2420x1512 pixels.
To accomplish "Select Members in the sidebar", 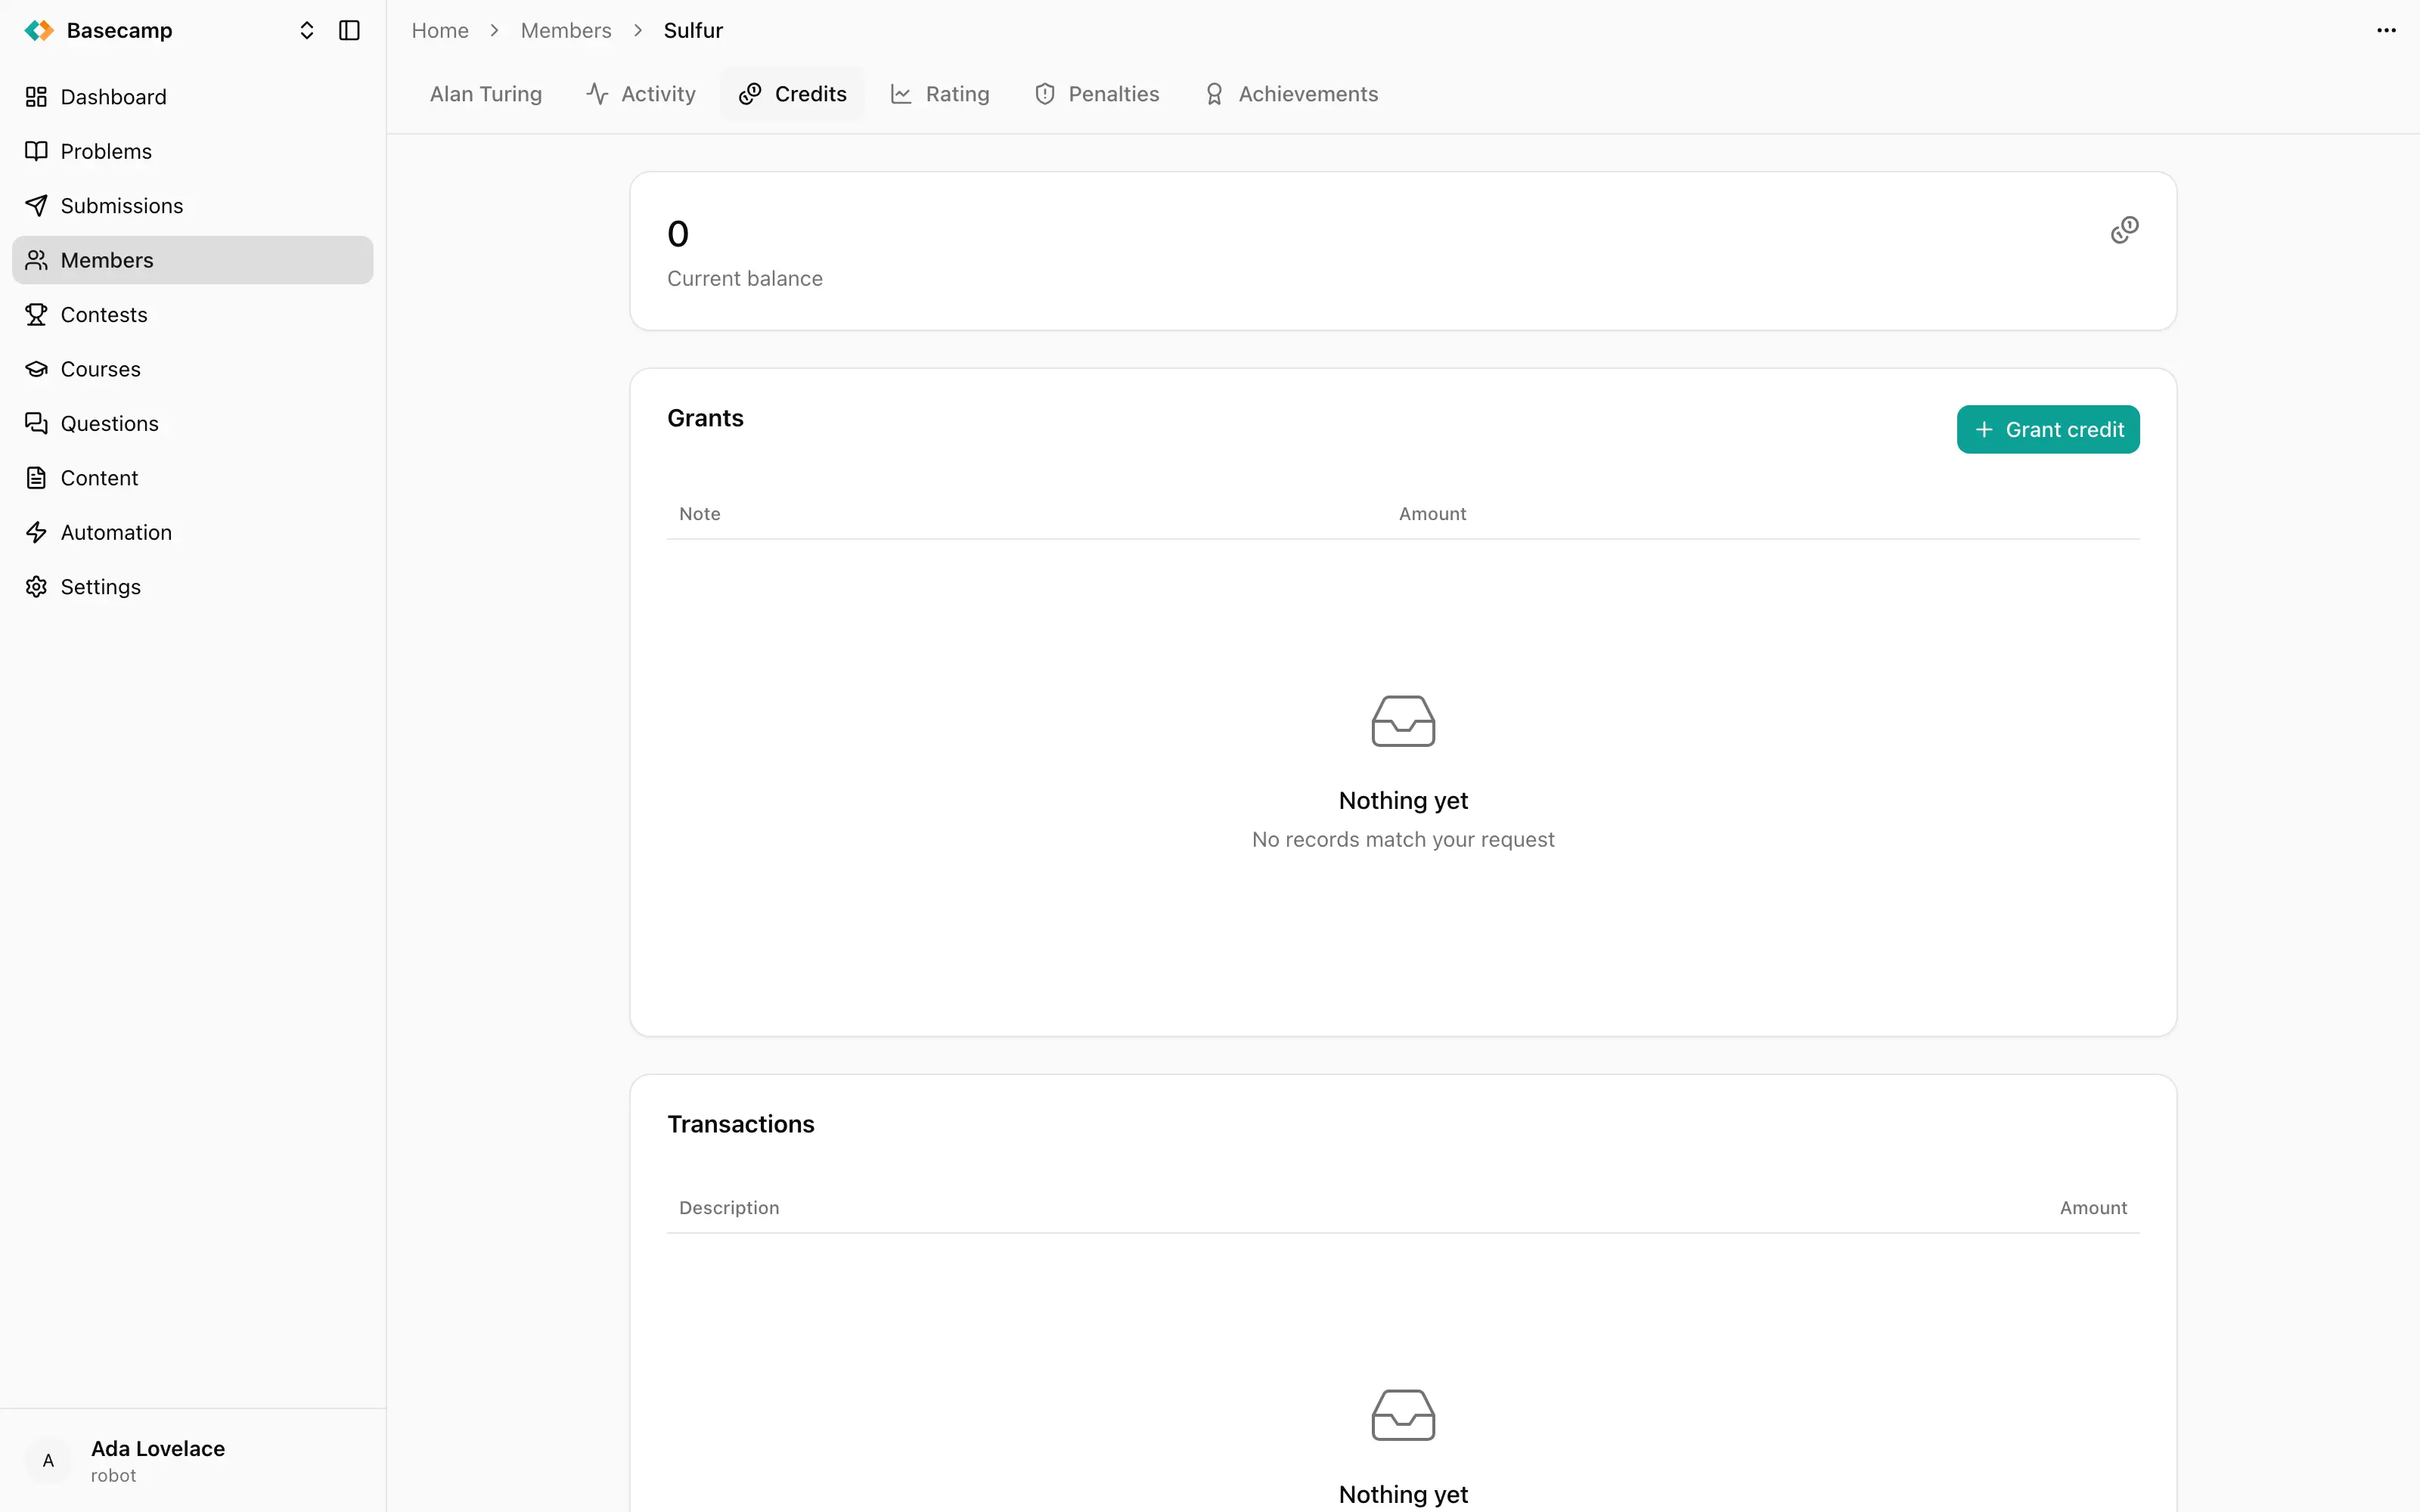I will tap(193, 260).
